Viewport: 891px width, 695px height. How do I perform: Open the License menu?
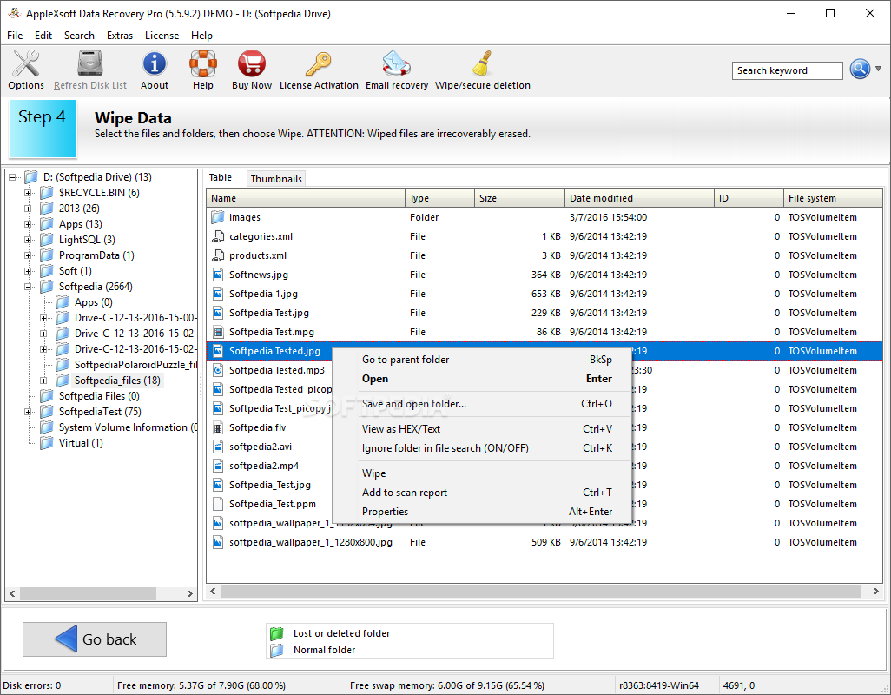pyautogui.click(x=162, y=36)
